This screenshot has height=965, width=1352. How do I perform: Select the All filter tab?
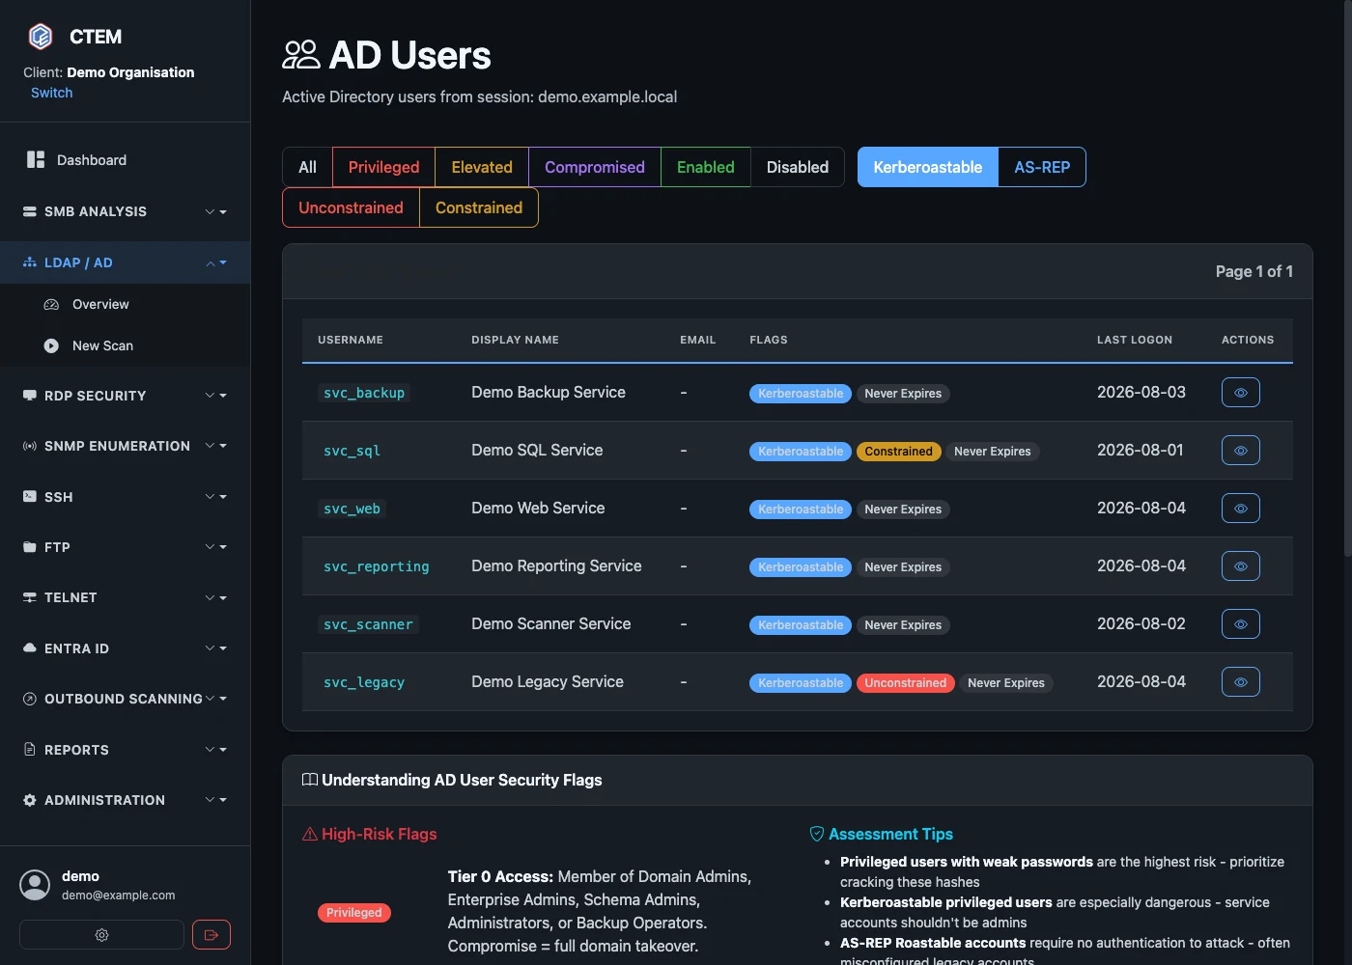pyautogui.click(x=307, y=167)
